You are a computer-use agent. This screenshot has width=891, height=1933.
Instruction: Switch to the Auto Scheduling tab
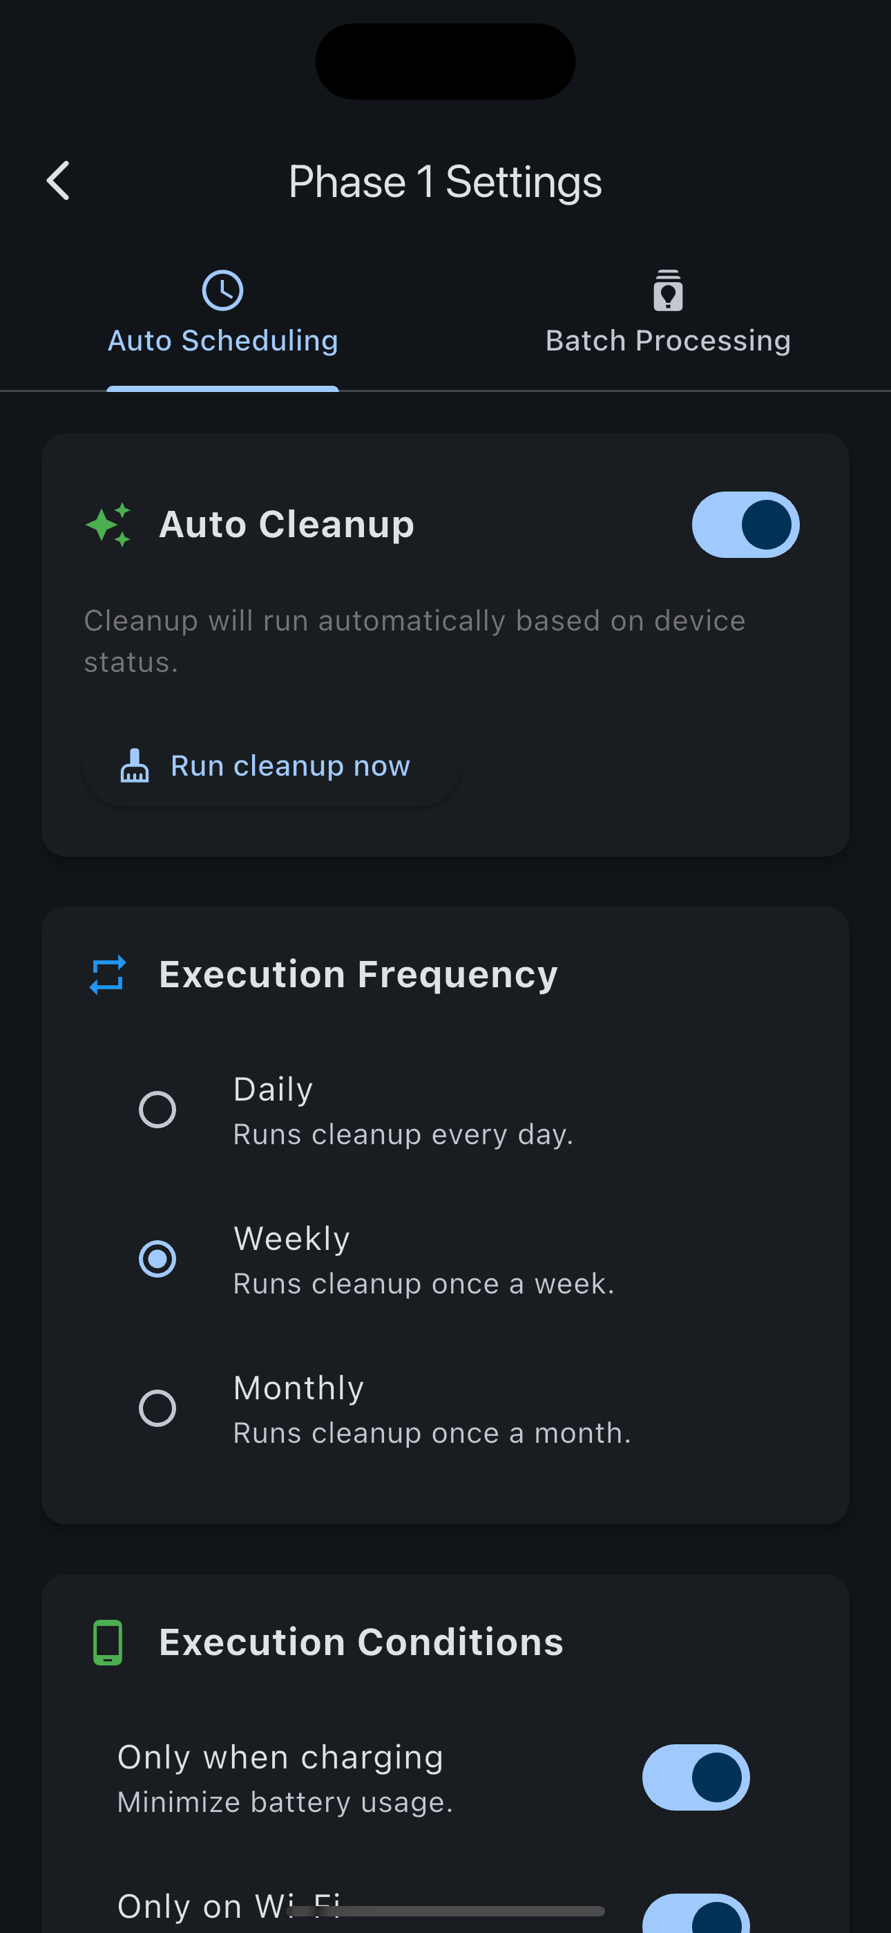pyautogui.click(x=222, y=315)
